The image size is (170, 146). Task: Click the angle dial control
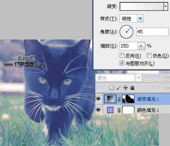coord(126,32)
